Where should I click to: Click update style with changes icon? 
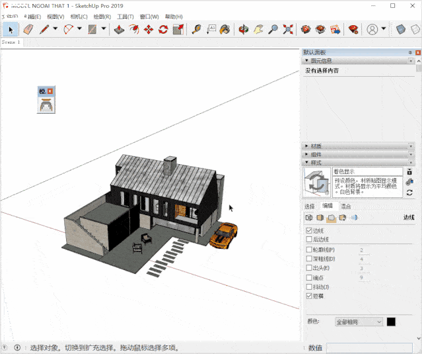pos(409,193)
